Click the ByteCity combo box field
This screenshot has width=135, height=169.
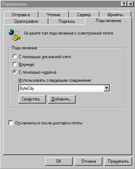click(64, 88)
